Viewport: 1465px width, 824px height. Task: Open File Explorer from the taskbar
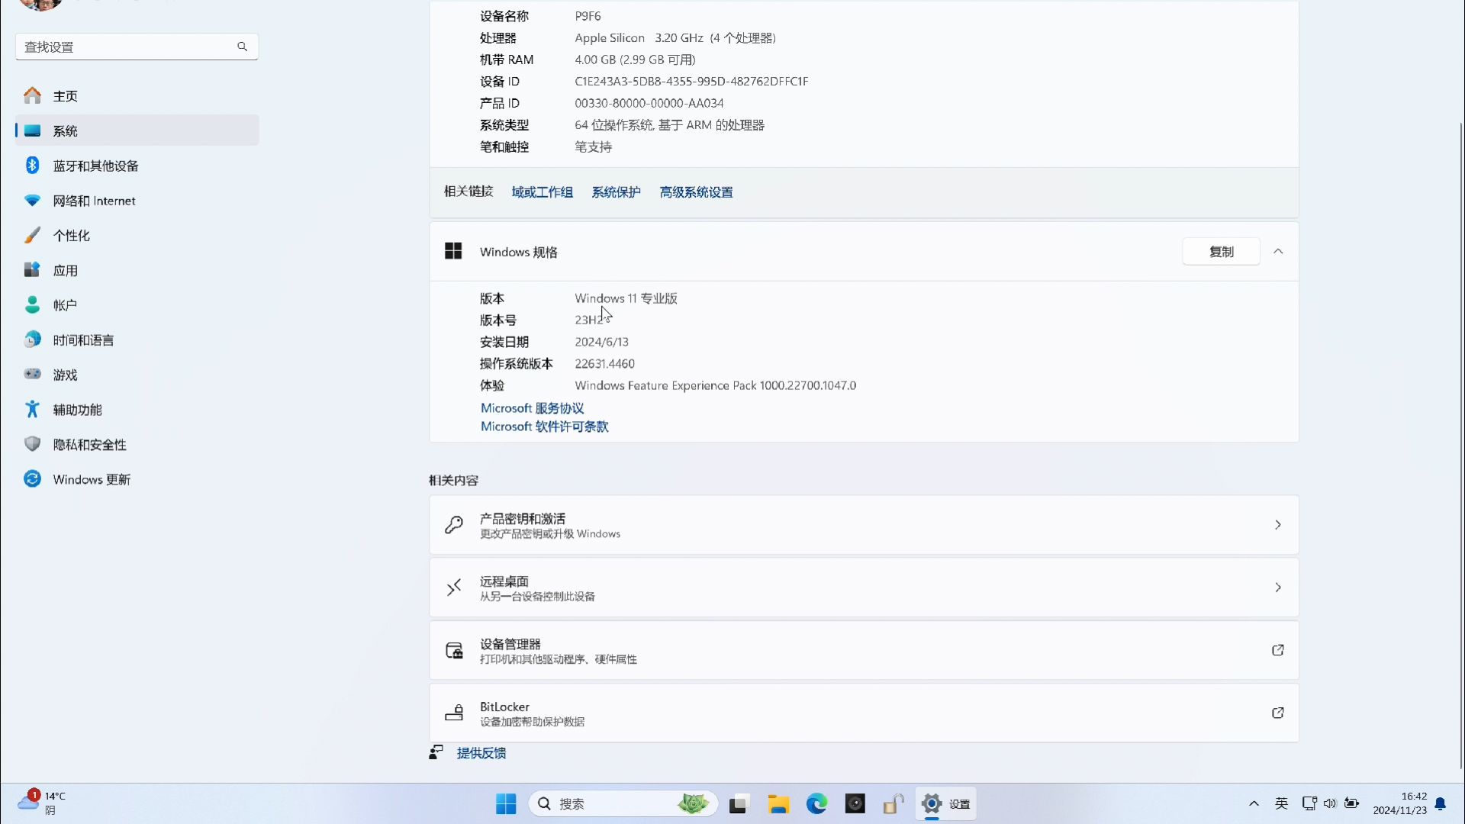click(x=778, y=804)
